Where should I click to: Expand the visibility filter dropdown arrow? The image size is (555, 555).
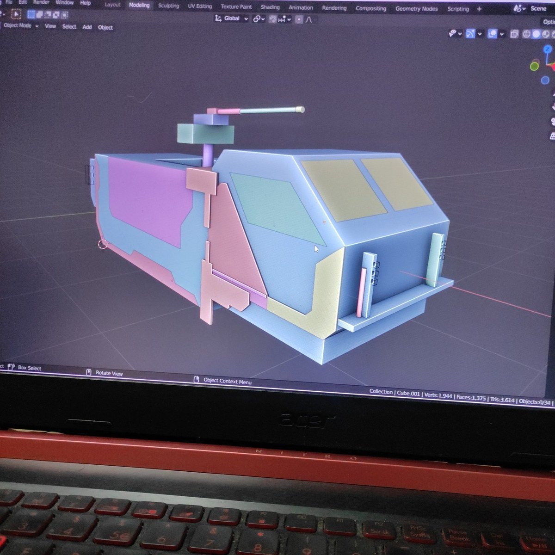[460, 34]
